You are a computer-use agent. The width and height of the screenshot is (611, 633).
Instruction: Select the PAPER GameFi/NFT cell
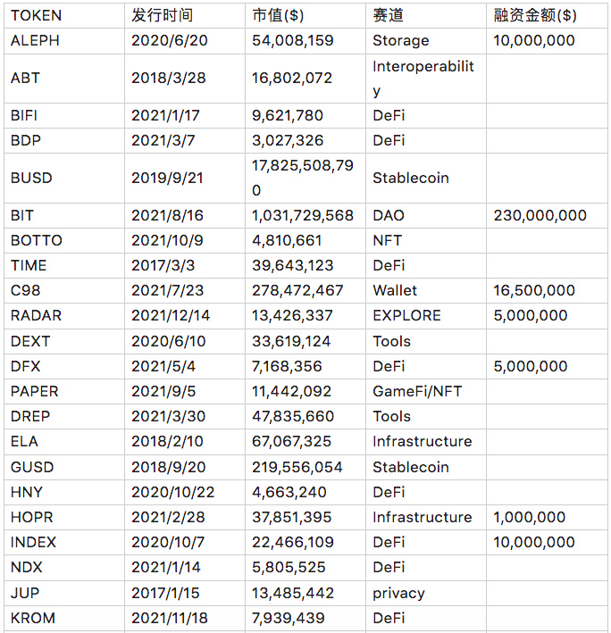click(x=426, y=392)
